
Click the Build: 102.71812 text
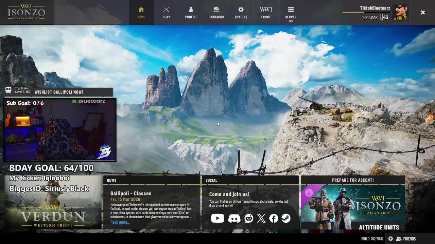[x=372, y=239]
